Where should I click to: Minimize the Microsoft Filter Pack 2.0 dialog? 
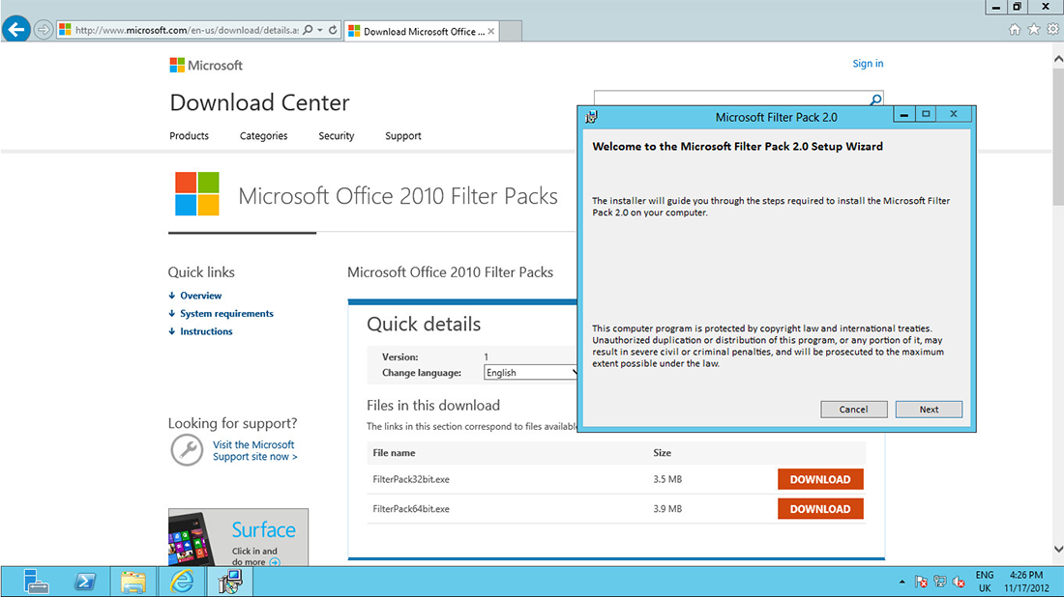tap(903, 115)
